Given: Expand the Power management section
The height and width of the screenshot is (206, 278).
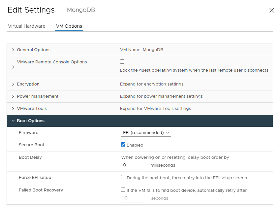Looking at the screenshot, I should click(13, 96).
